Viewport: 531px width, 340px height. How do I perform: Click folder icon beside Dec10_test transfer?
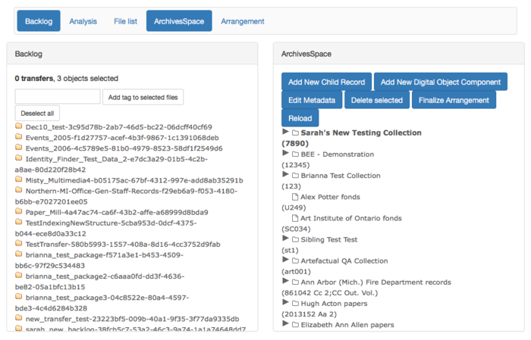pyautogui.click(x=19, y=126)
